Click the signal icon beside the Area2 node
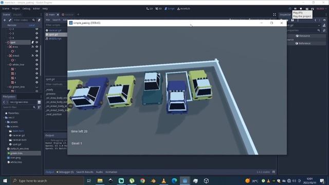 (32, 55)
